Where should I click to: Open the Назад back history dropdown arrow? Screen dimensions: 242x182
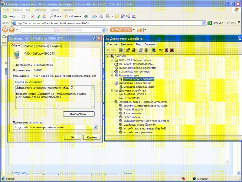coord(18,16)
